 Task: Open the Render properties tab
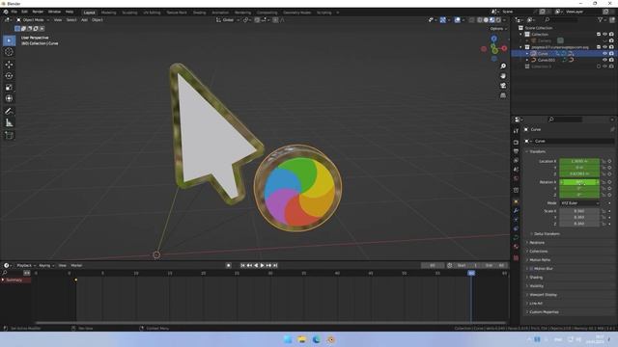(x=516, y=142)
